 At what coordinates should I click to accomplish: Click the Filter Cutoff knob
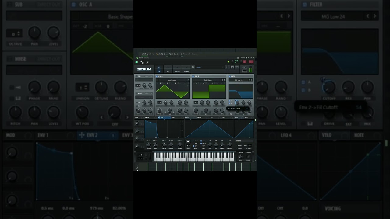click(237, 103)
